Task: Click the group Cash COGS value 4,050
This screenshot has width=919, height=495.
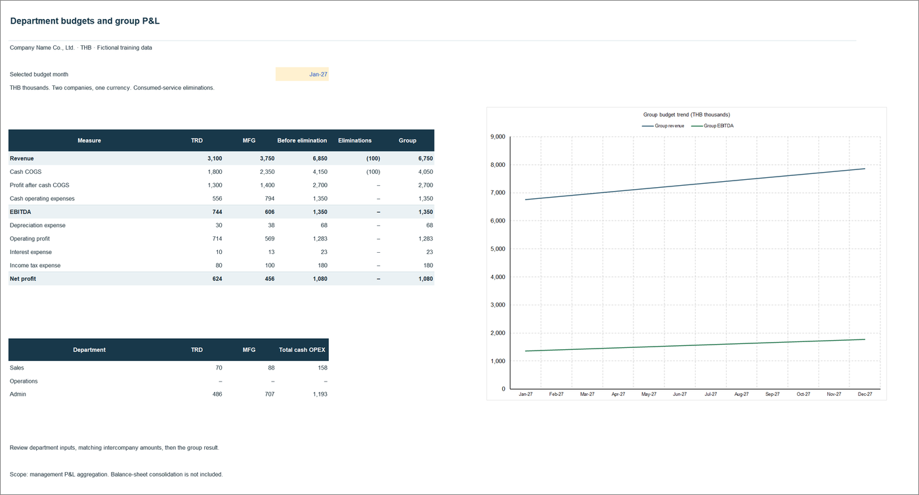Action: (425, 172)
